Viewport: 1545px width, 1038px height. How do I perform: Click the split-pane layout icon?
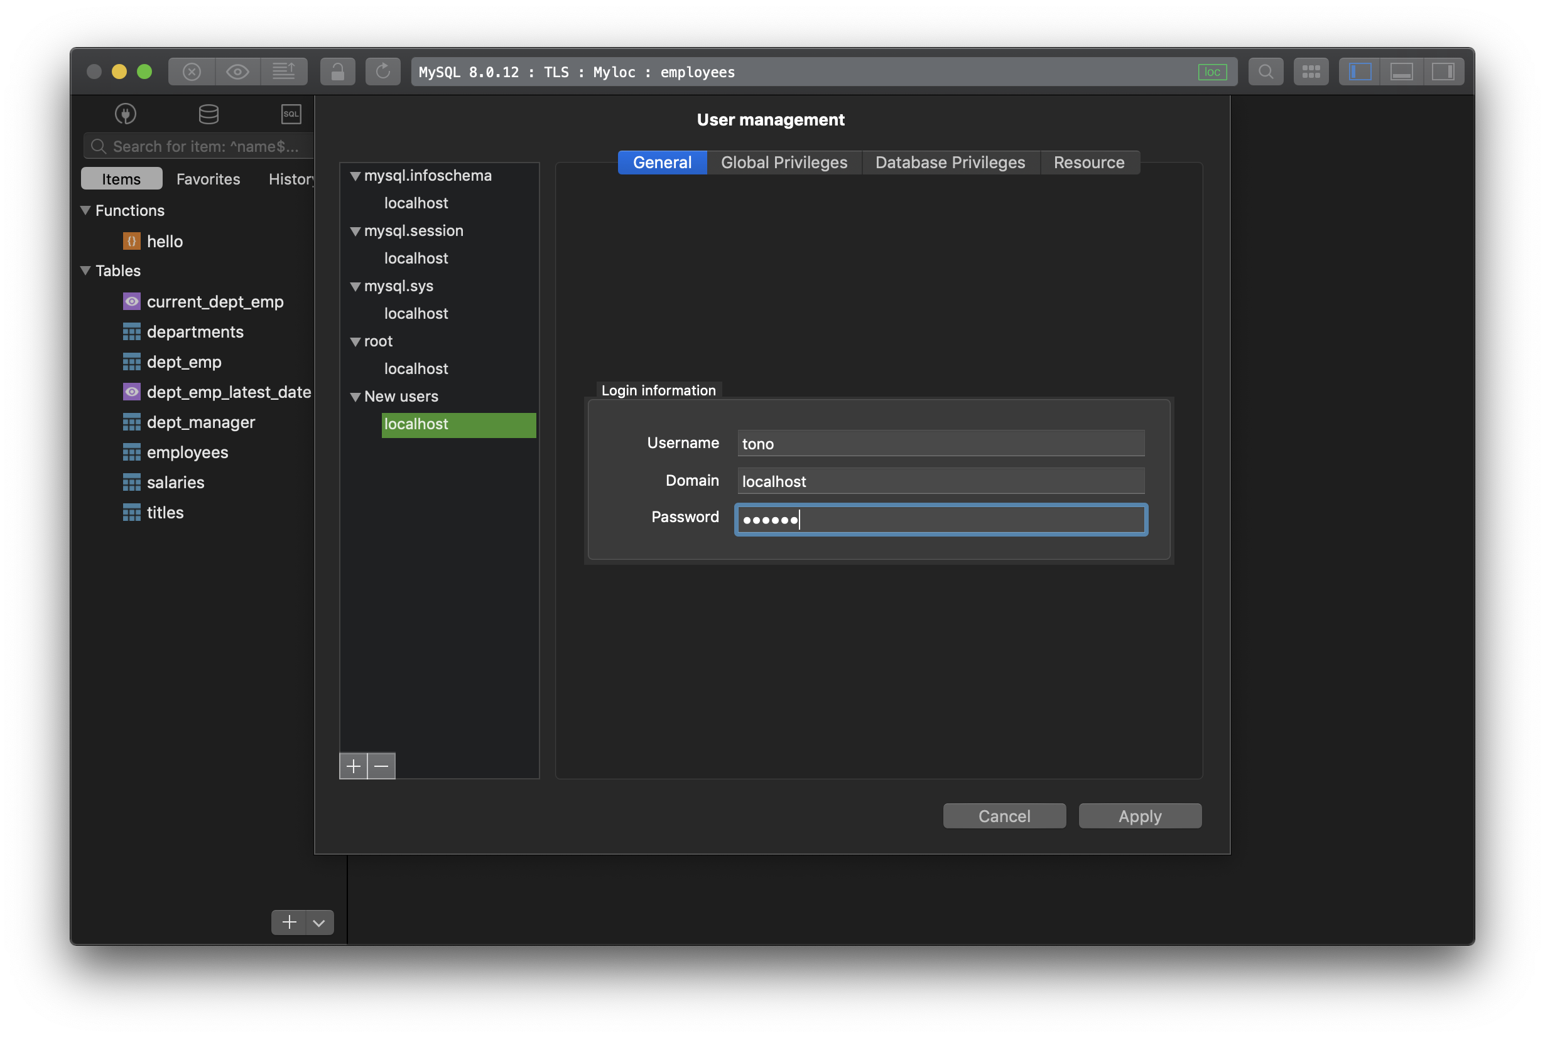tap(1358, 71)
